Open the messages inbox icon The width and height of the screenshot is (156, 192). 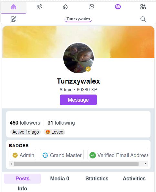pos(91,7)
